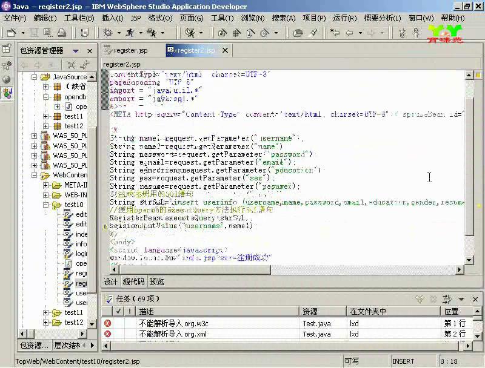Click task description 不能解析导入 org.xml
Viewport: 485px width, 368px height.
click(173, 333)
